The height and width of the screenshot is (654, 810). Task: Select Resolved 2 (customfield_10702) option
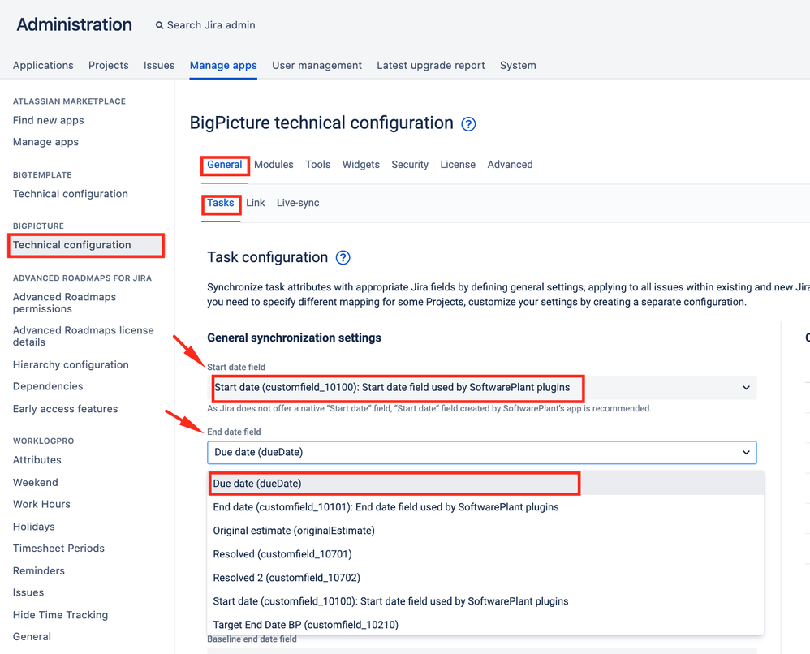coord(485,578)
